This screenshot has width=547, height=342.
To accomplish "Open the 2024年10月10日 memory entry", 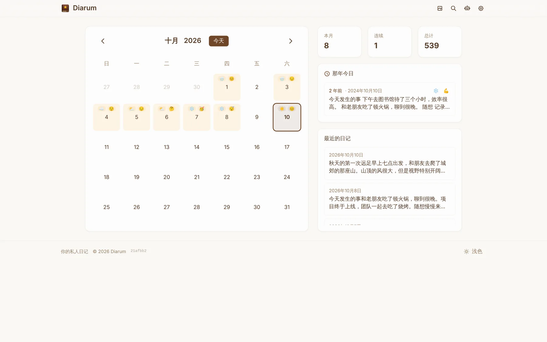I will pyautogui.click(x=390, y=99).
